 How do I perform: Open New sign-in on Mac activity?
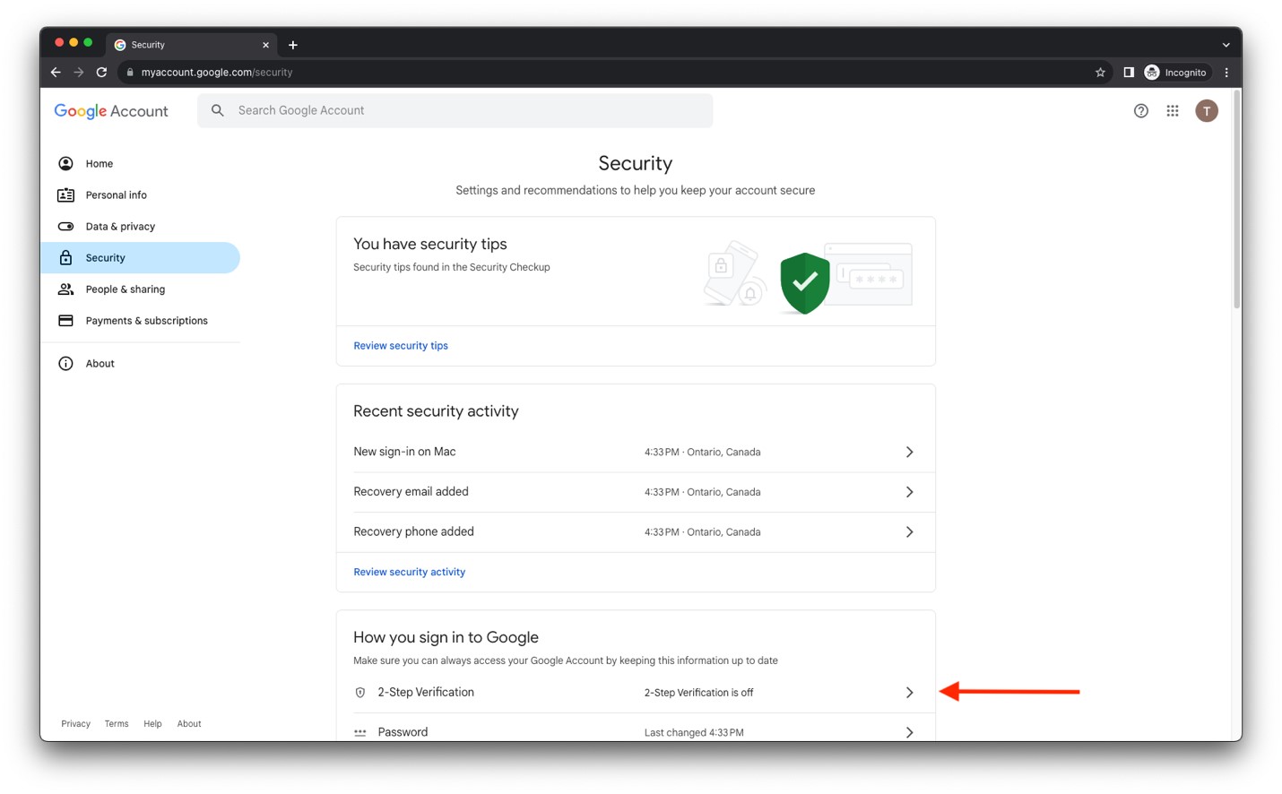pyautogui.click(x=636, y=452)
